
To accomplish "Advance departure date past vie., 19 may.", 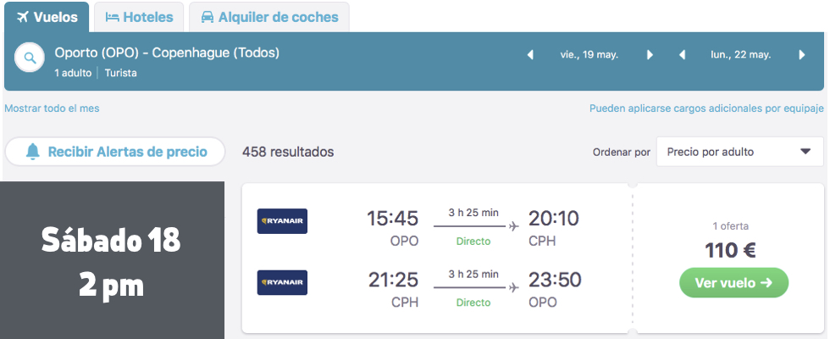I will click(x=650, y=55).
